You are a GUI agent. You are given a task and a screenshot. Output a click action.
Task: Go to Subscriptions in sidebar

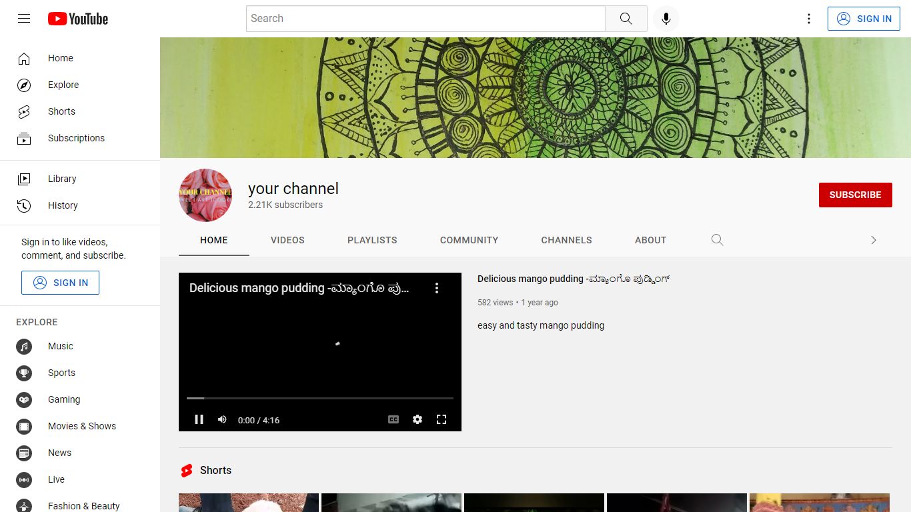point(80,138)
